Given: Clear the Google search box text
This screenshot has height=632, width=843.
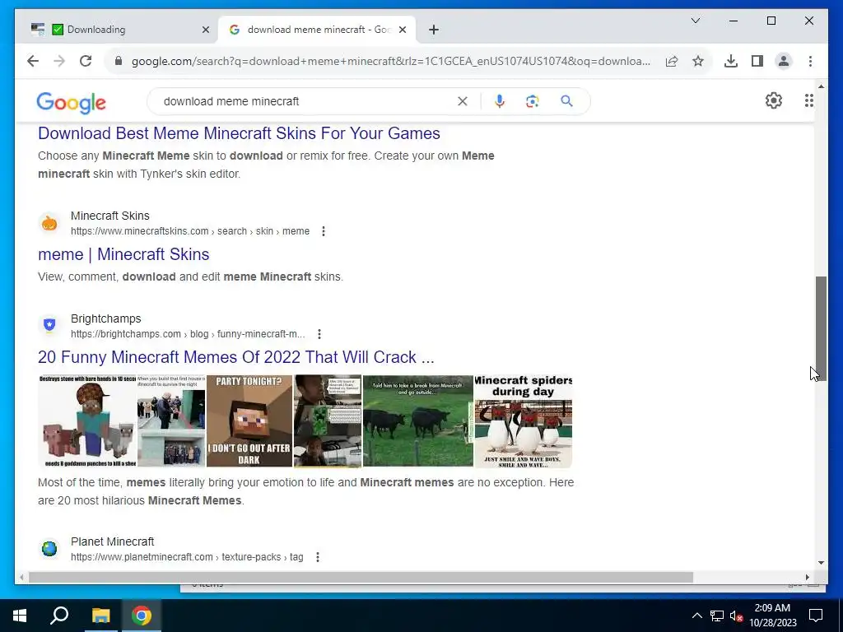Looking at the screenshot, I should click(x=463, y=101).
